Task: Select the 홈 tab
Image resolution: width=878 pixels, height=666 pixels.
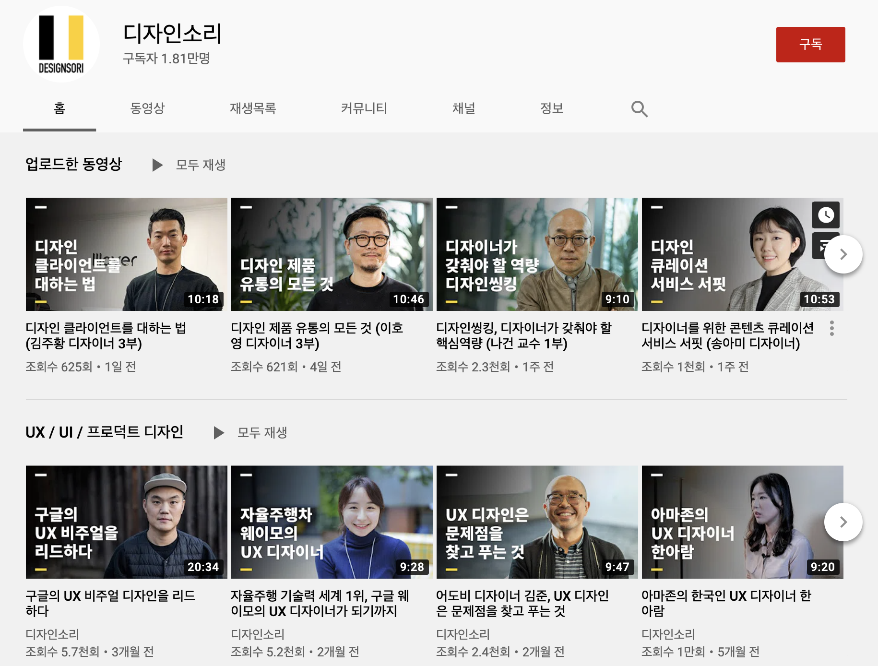Action: tap(59, 108)
